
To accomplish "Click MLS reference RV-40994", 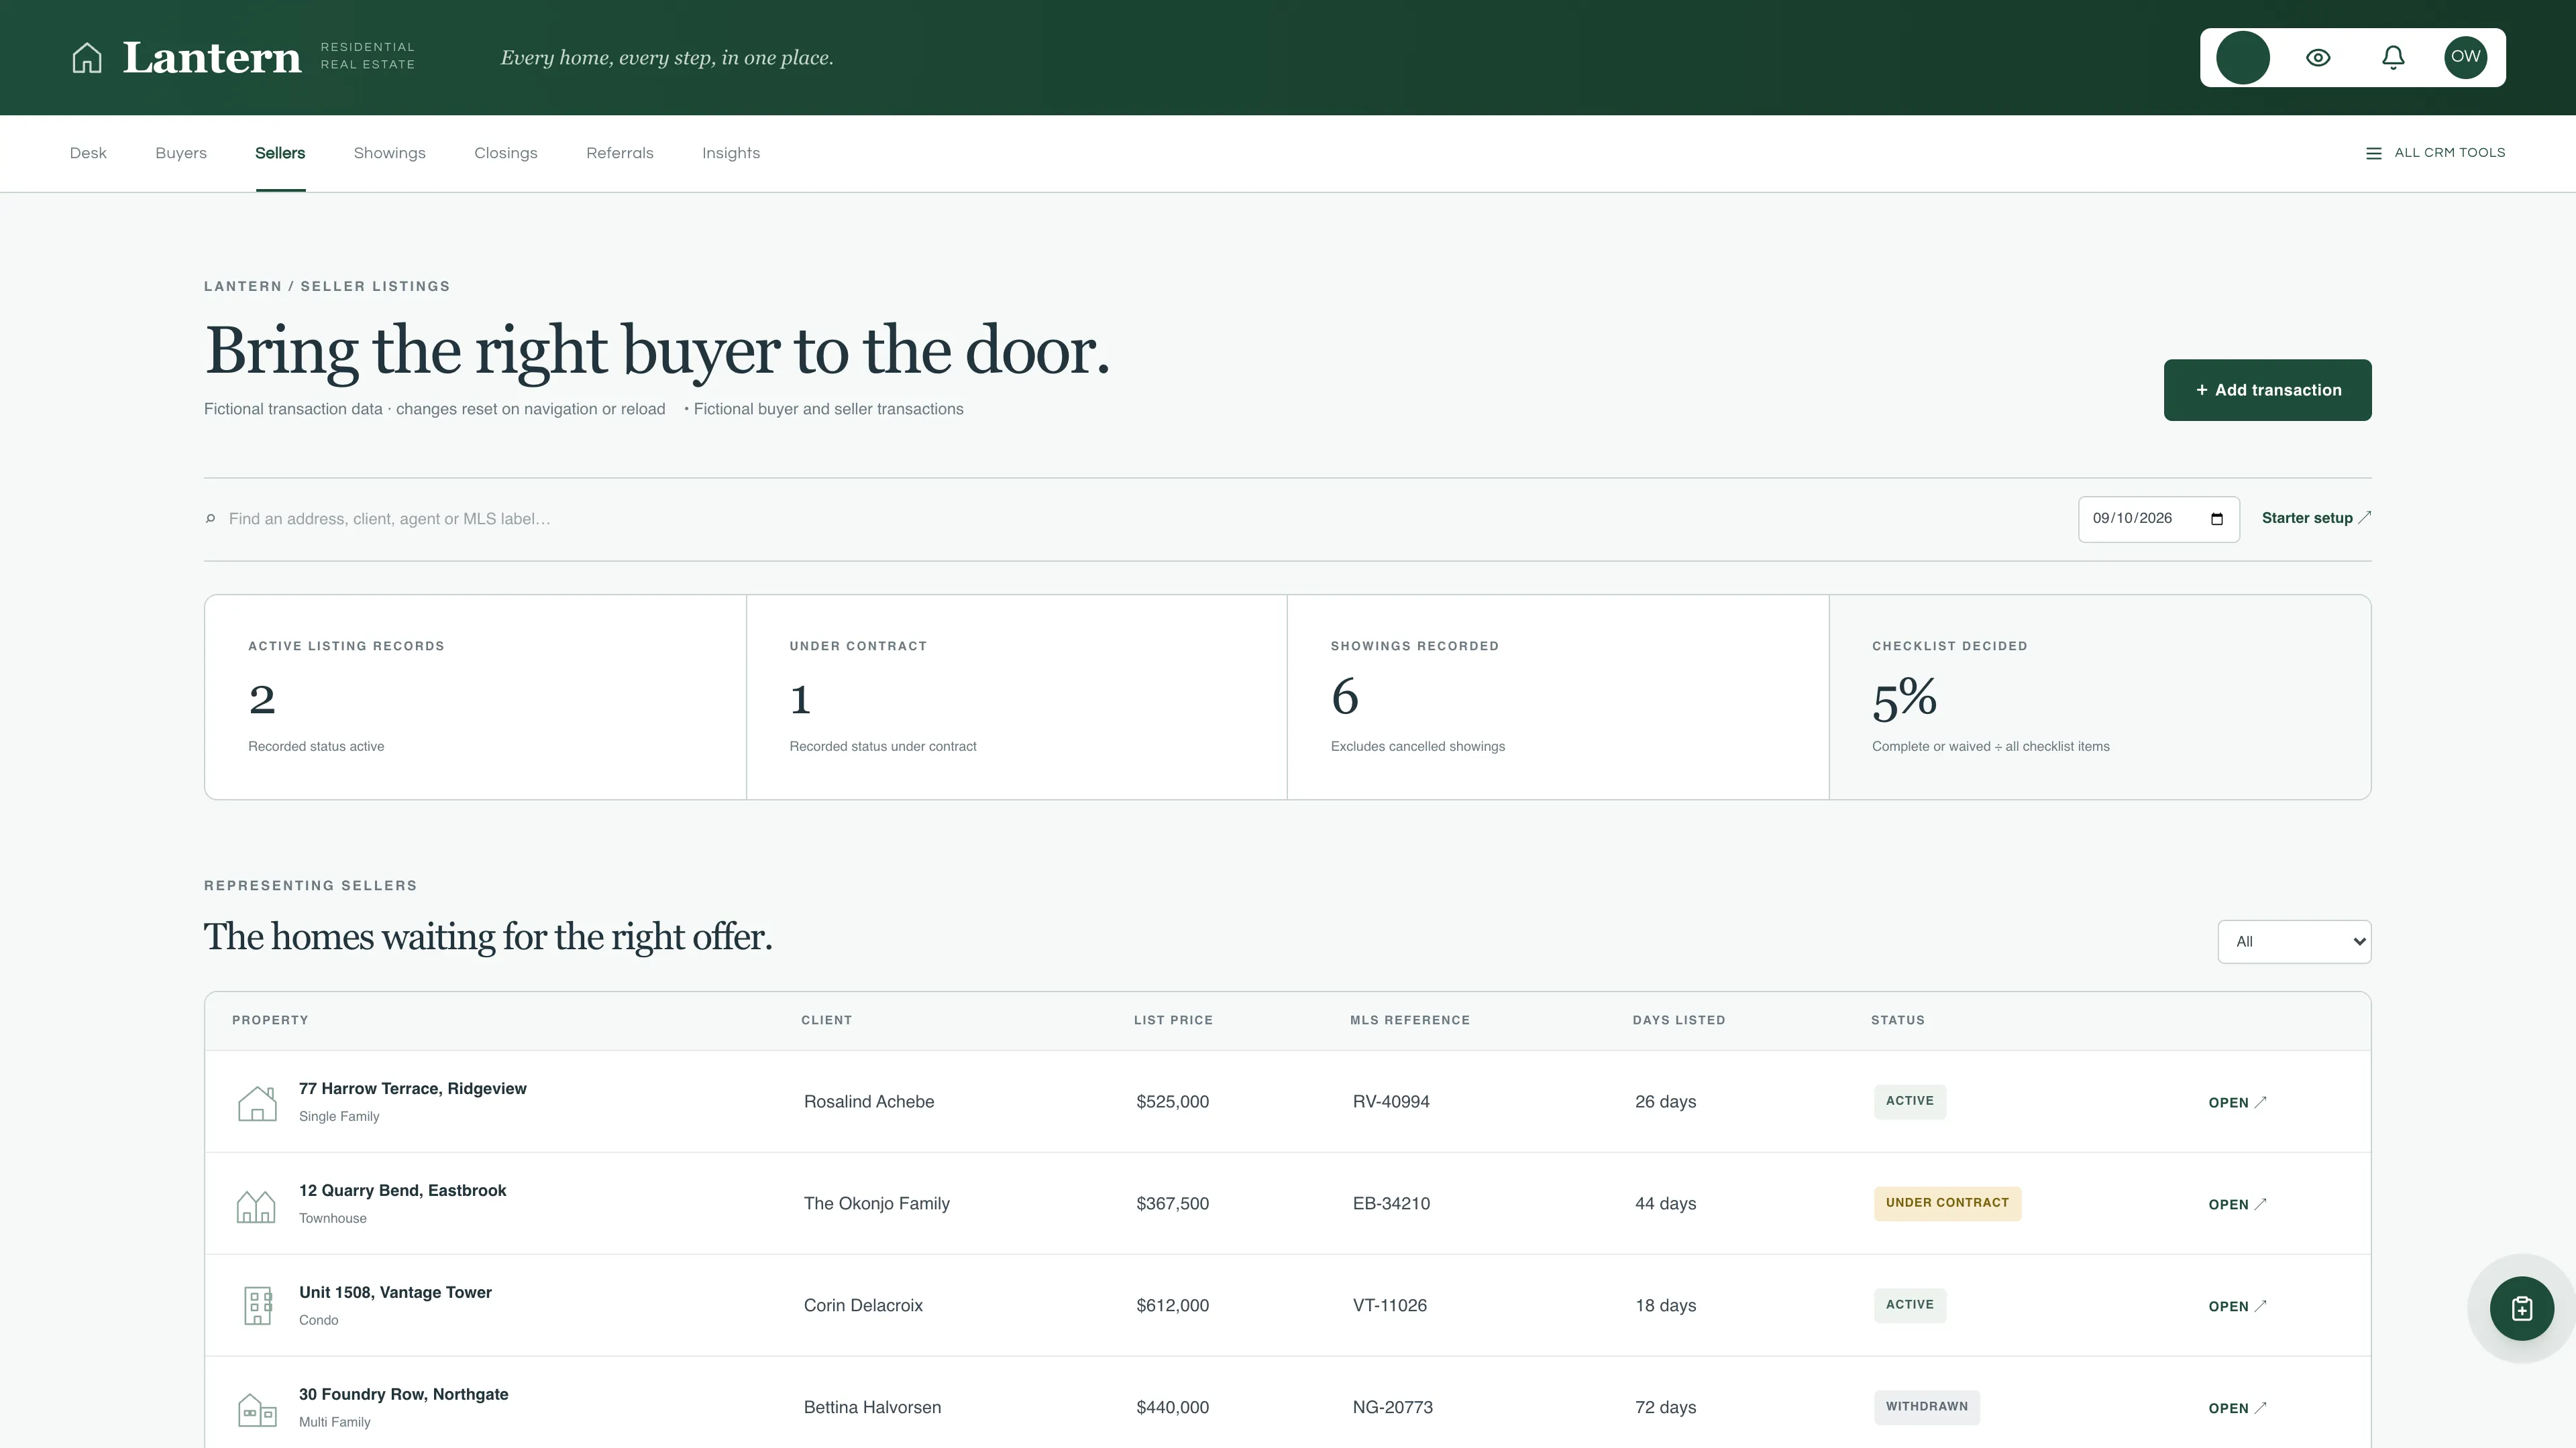I will pyautogui.click(x=1391, y=1102).
